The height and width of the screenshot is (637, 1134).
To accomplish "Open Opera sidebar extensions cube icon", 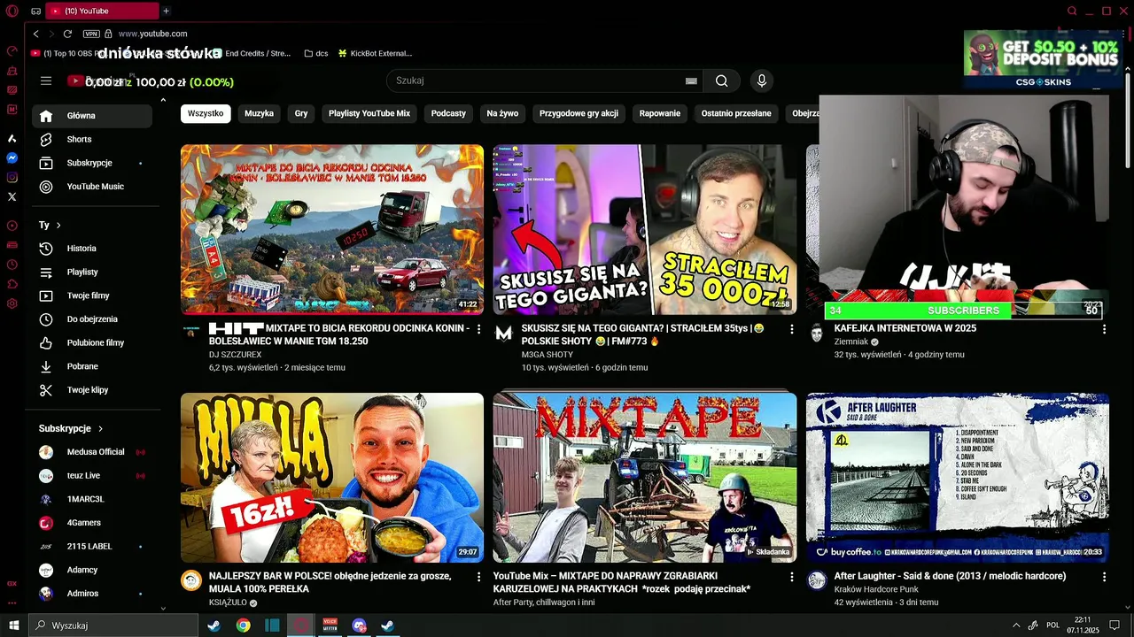I will click(x=12, y=284).
